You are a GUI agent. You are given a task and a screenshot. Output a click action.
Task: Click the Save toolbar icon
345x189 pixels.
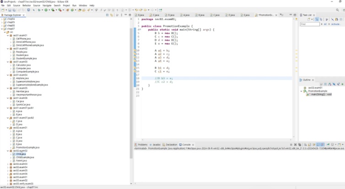(x=10, y=10)
